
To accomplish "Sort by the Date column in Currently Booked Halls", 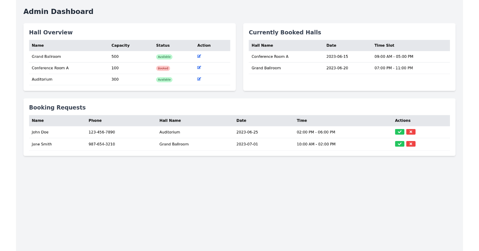I will (331, 45).
